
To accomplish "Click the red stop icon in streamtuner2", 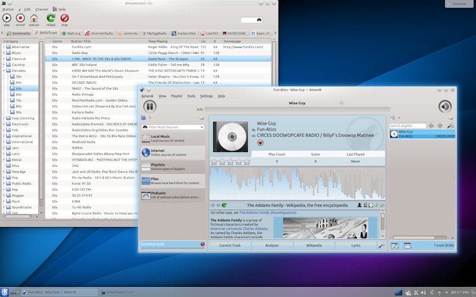I will click(65, 18).
